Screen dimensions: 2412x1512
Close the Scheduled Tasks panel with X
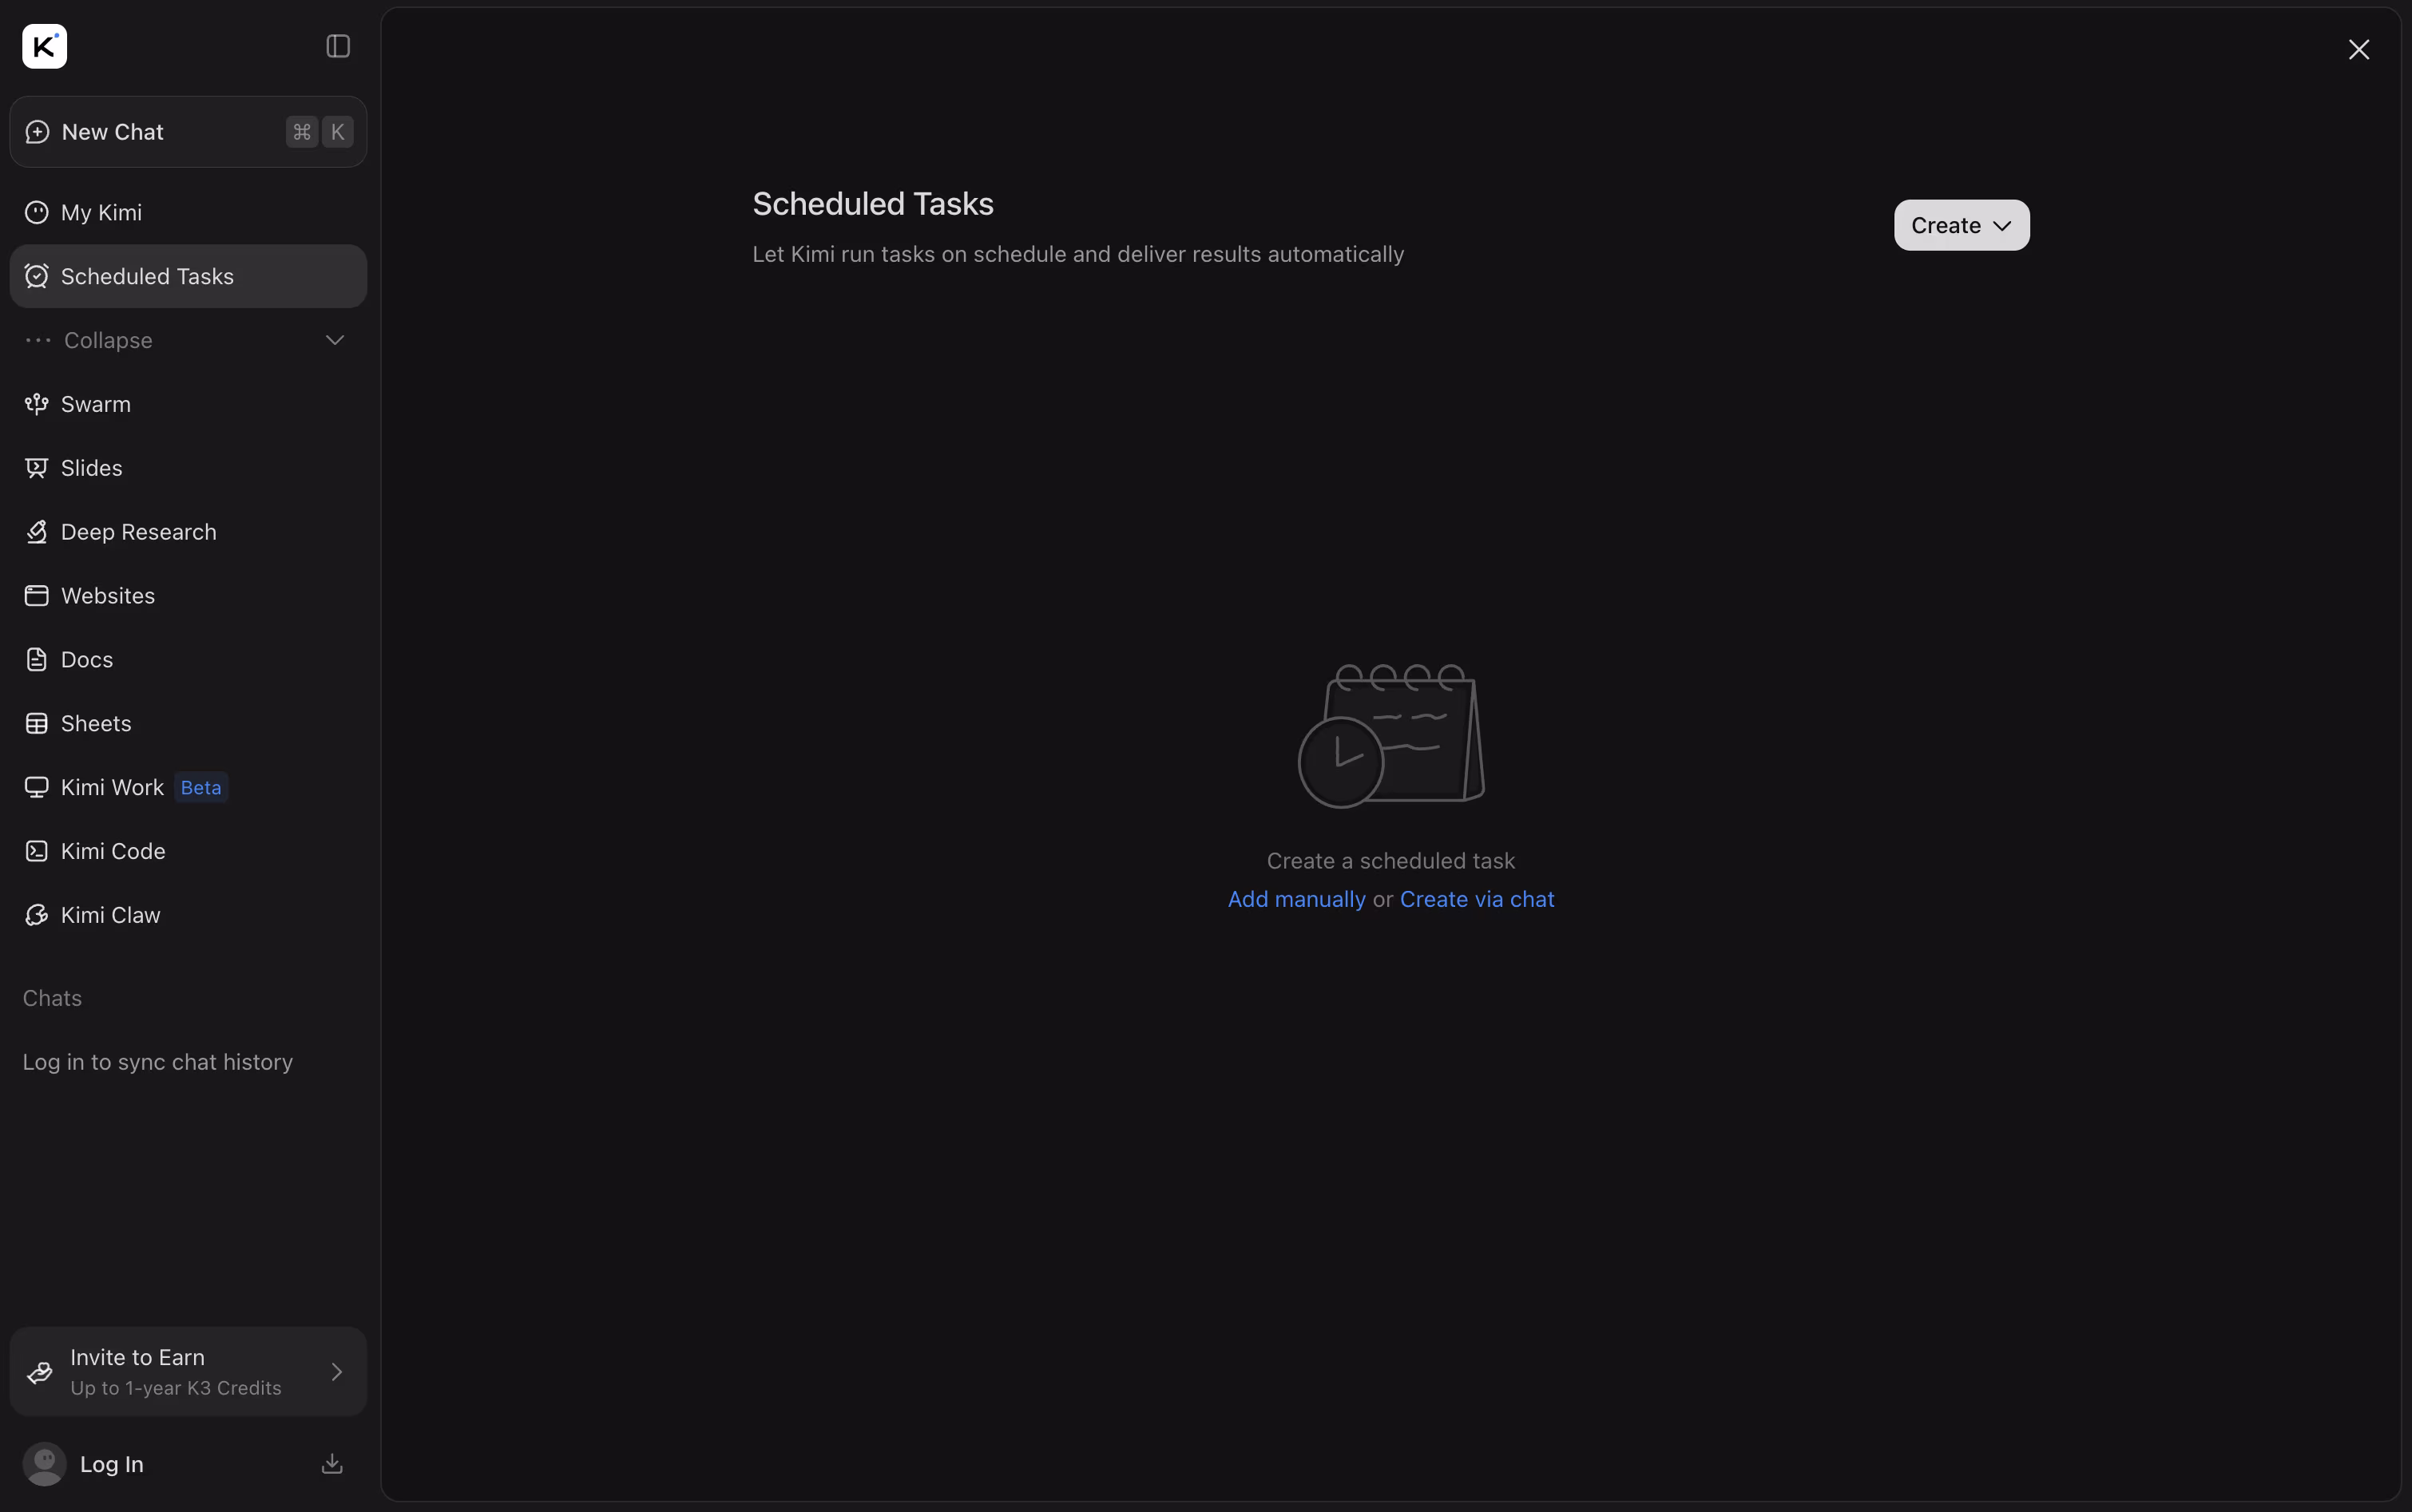click(2358, 50)
